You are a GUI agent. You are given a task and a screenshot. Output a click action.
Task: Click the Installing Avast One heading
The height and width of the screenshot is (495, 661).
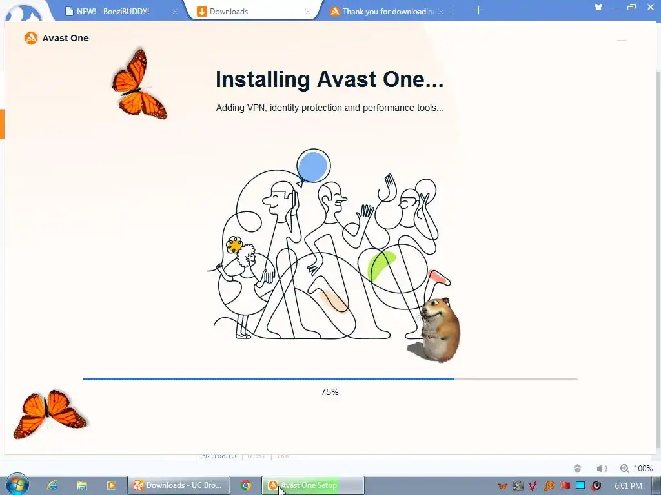(x=329, y=79)
